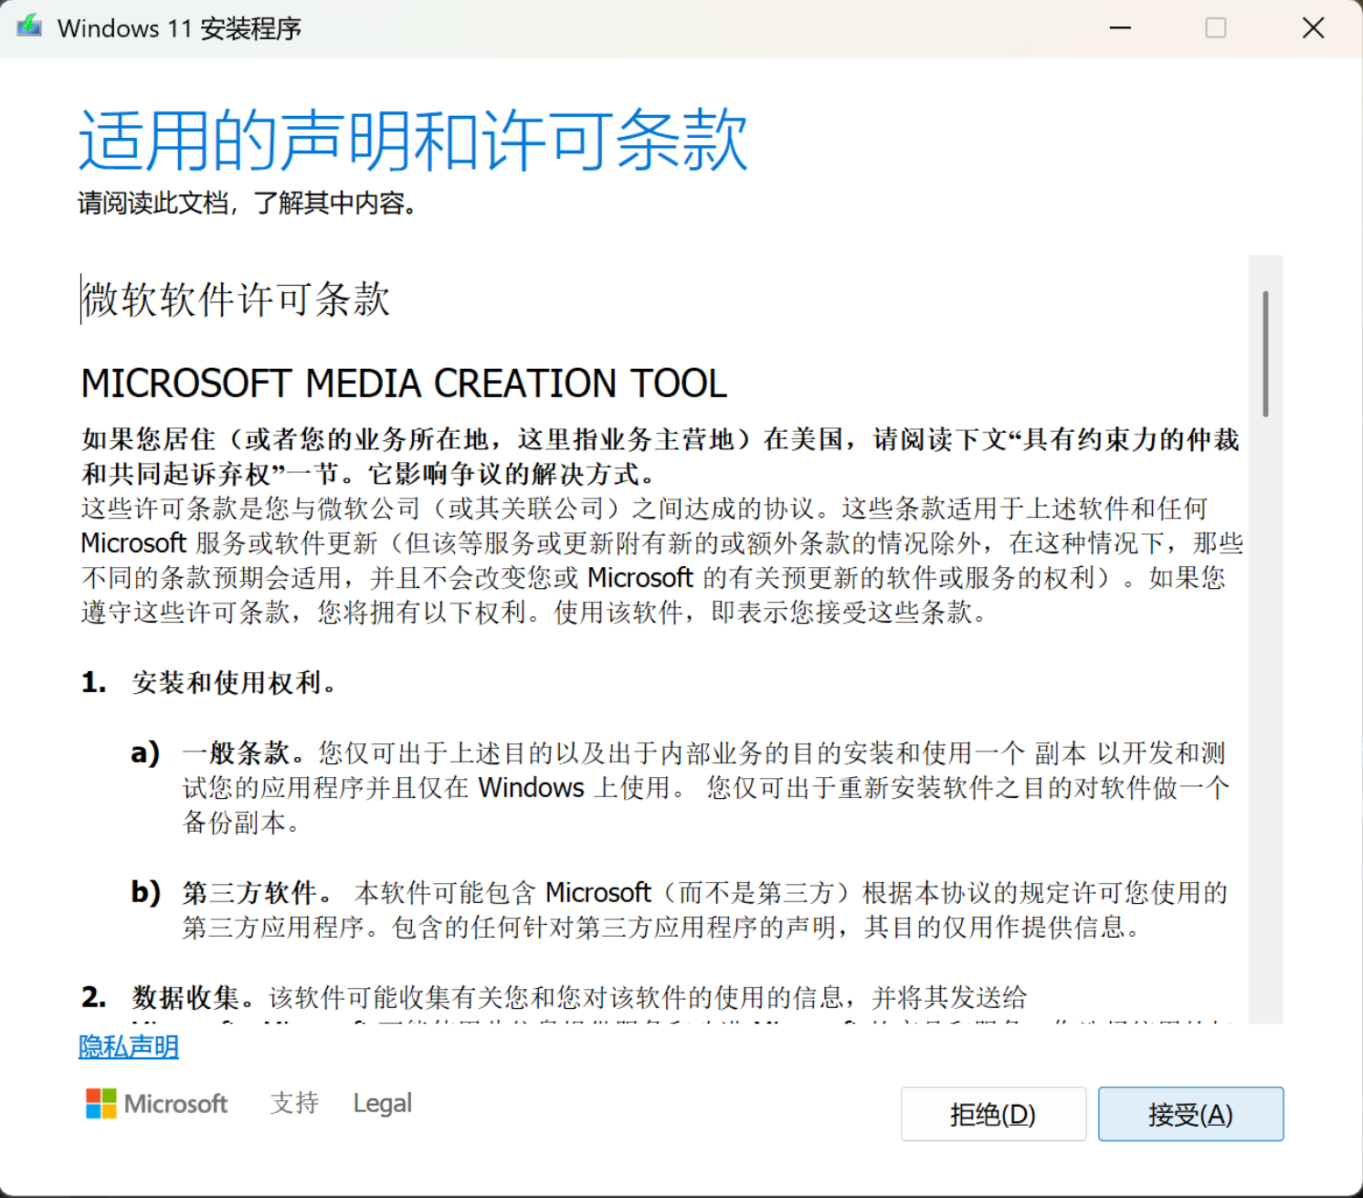The width and height of the screenshot is (1363, 1198).
Task: Click section heading 1. 安装和使用权利
Action: pyautogui.click(x=209, y=682)
